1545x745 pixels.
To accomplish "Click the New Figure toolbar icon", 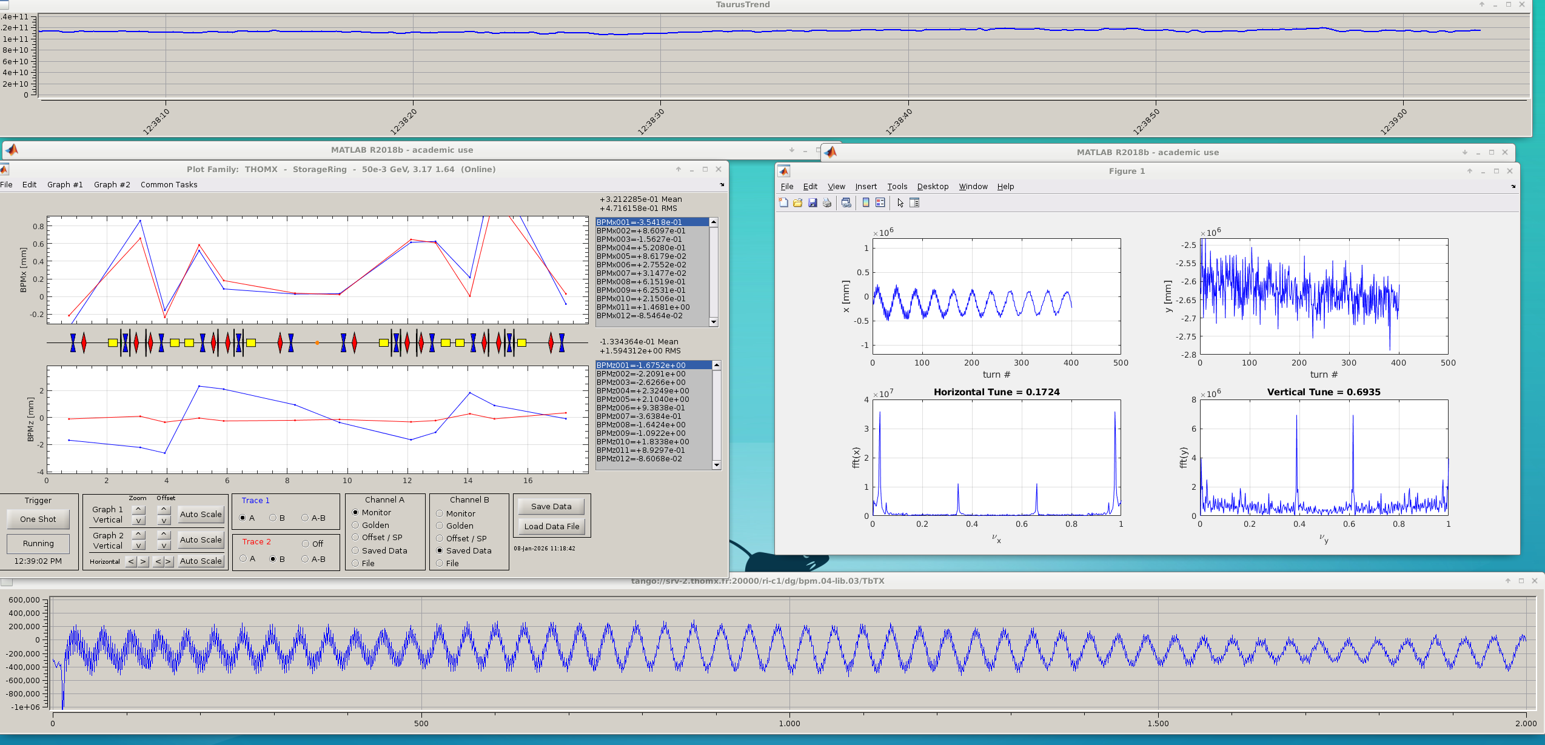I will point(783,203).
